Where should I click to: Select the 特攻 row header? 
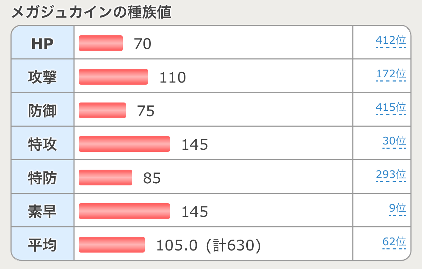point(42,144)
